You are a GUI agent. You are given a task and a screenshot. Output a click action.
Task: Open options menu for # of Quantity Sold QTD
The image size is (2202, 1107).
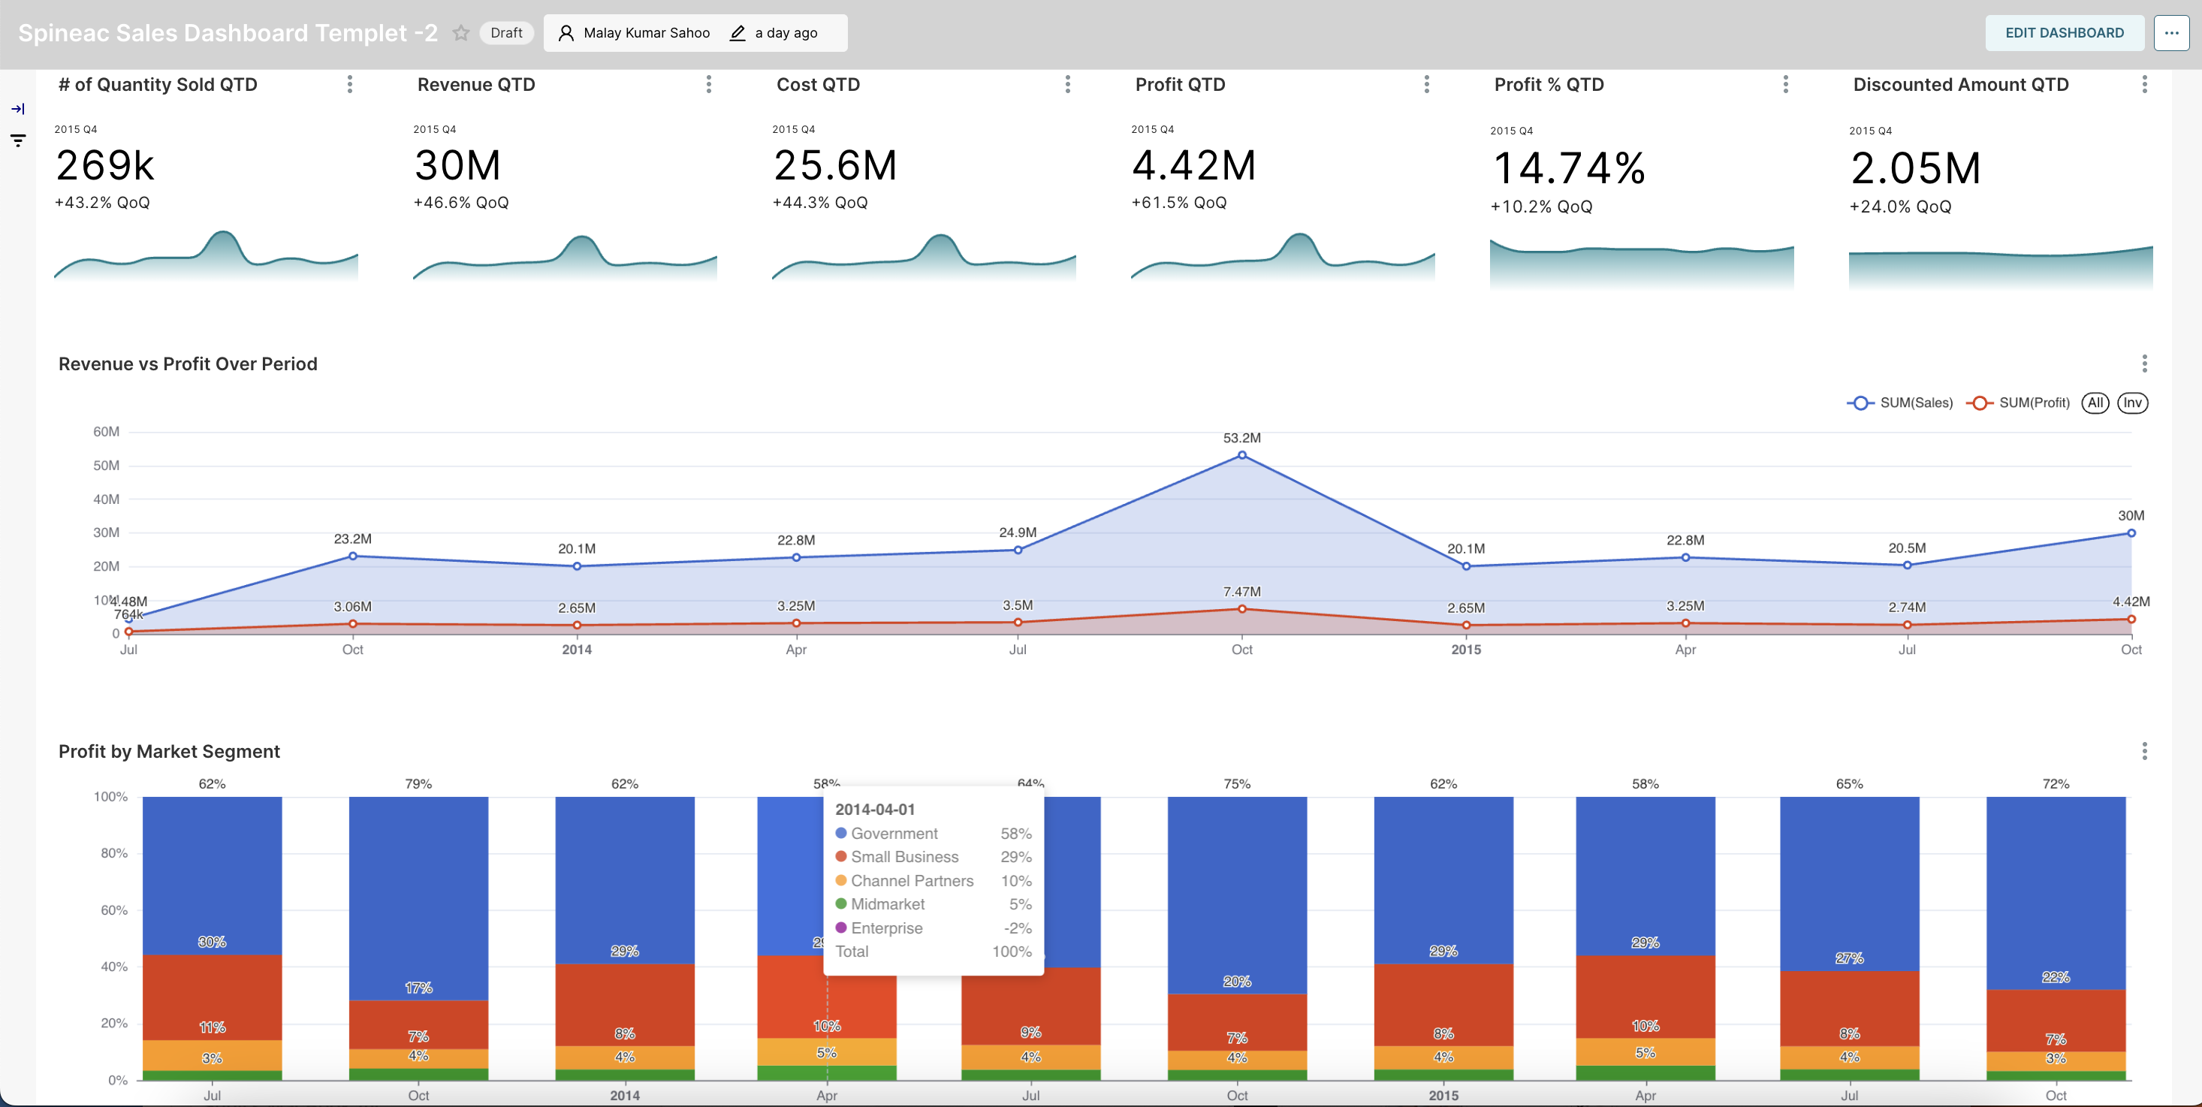click(x=350, y=84)
